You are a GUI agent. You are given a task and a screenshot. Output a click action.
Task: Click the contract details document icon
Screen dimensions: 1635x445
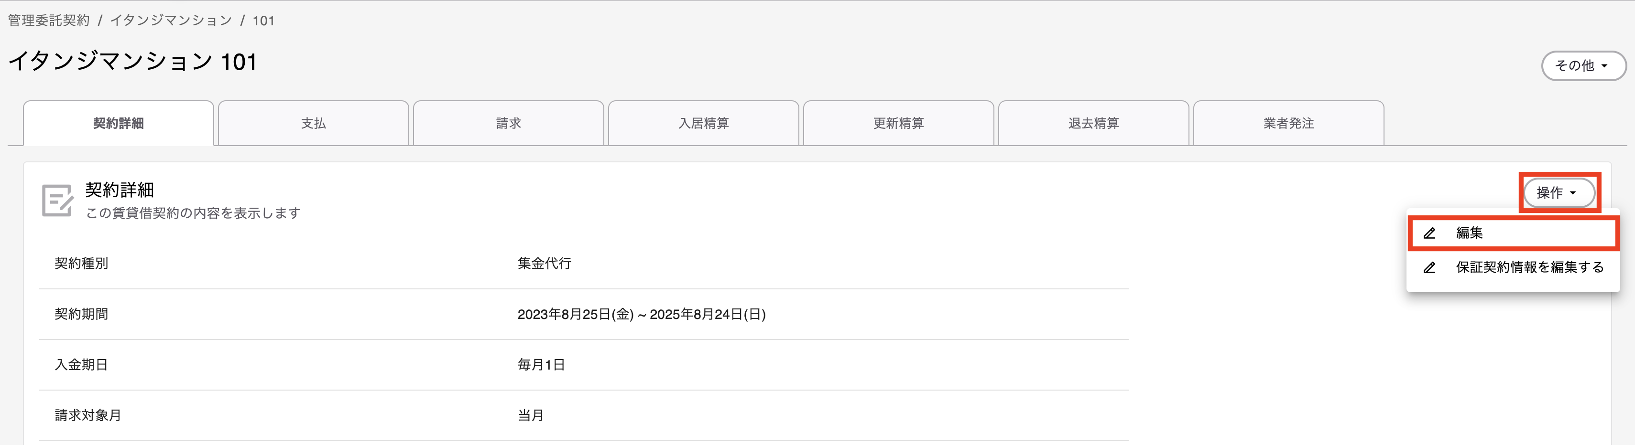click(58, 201)
